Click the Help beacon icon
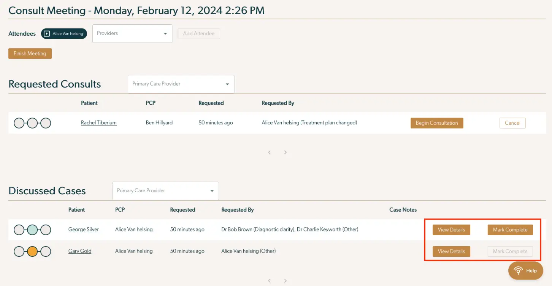552x286 pixels. (x=519, y=270)
